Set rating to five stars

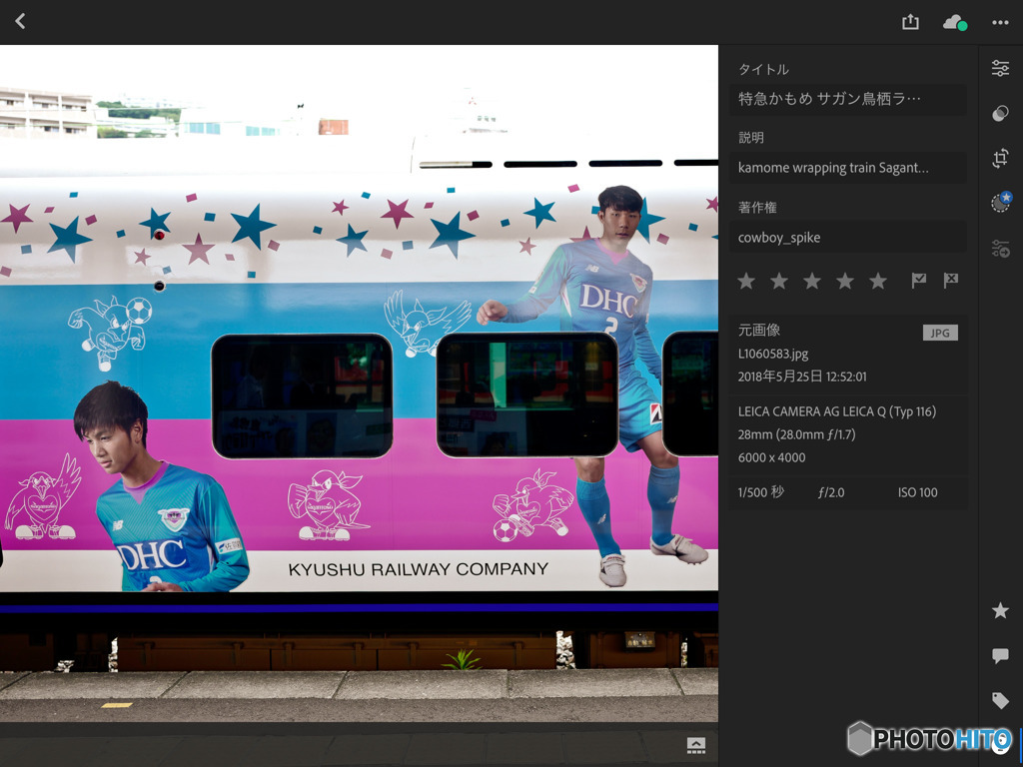(x=878, y=281)
